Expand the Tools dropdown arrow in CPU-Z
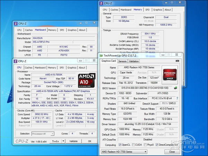This screenshot has width=208, height=156. pyautogui.click(x=63, y=141)
